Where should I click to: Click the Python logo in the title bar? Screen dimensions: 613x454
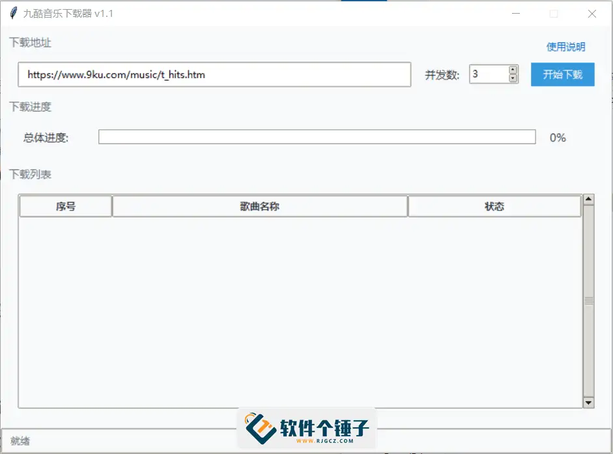pos(14,13)
